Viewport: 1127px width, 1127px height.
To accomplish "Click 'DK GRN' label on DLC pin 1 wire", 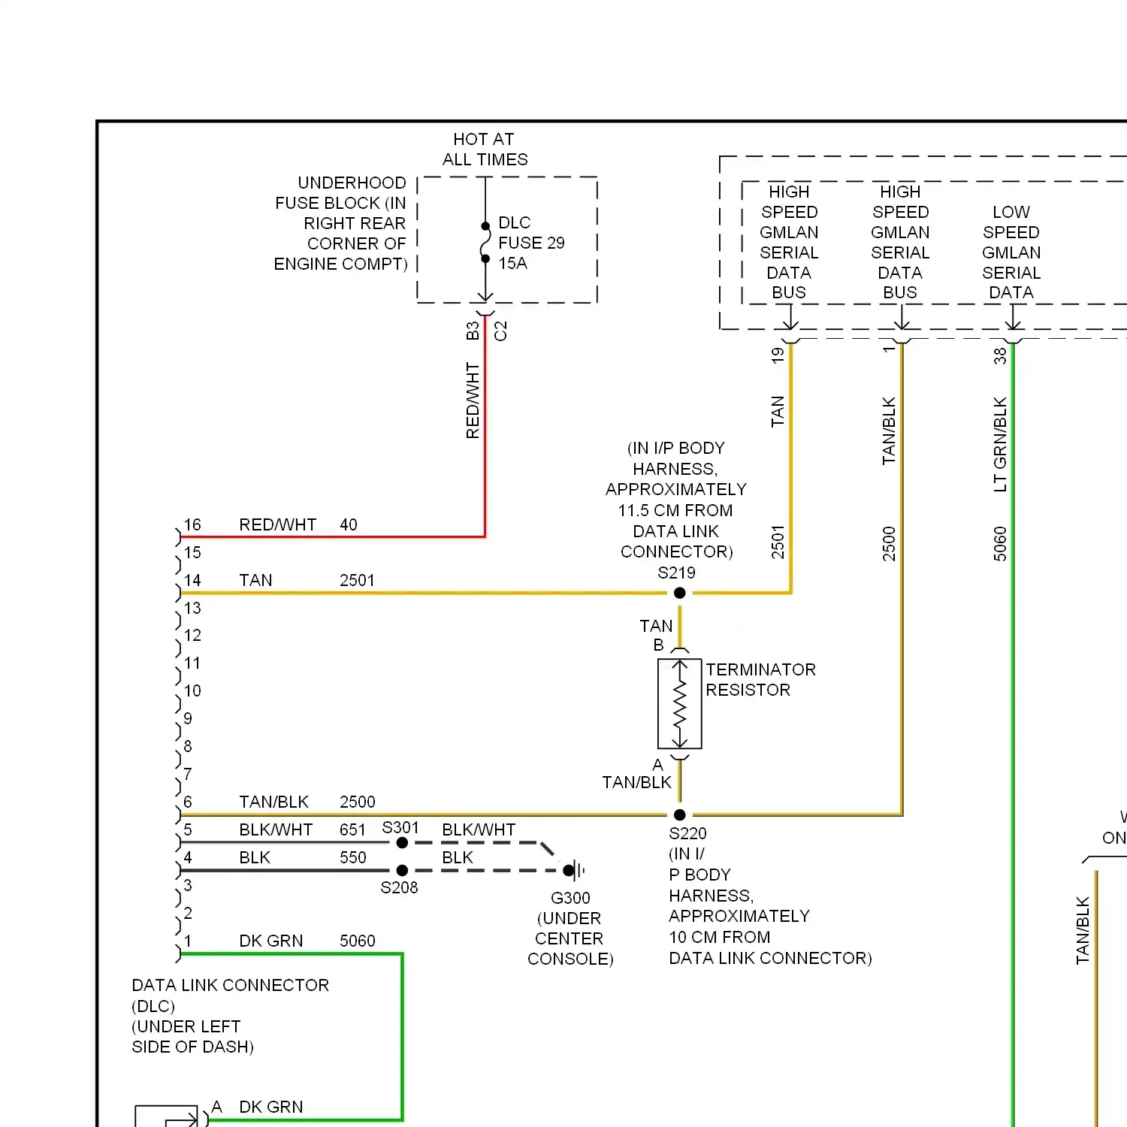I will (x=270, y=941).
